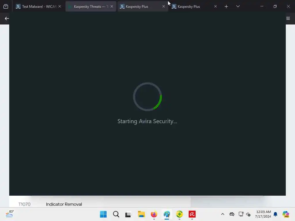This screenshot has width=295, height=221.
Task: Open Avira from the taskbar
Action: pos(192,214)
